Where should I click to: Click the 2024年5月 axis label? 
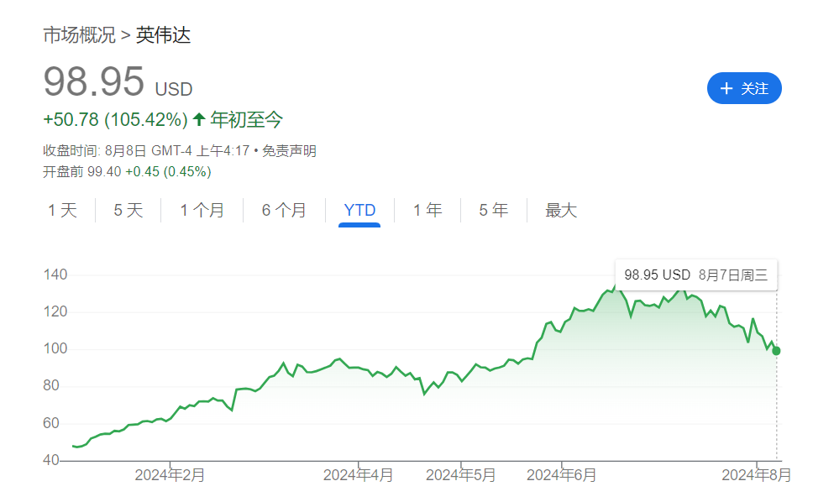(460, 475)
